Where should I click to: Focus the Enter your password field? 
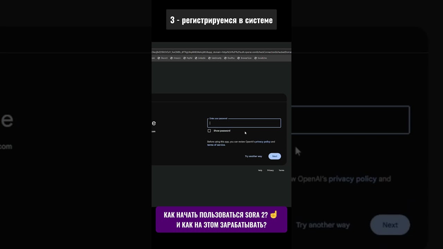tap(244, 123)
